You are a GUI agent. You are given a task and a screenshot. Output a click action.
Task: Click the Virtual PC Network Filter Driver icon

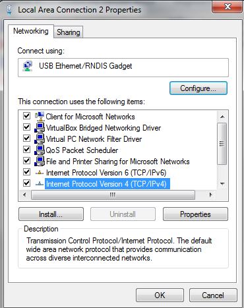[40, 139]
